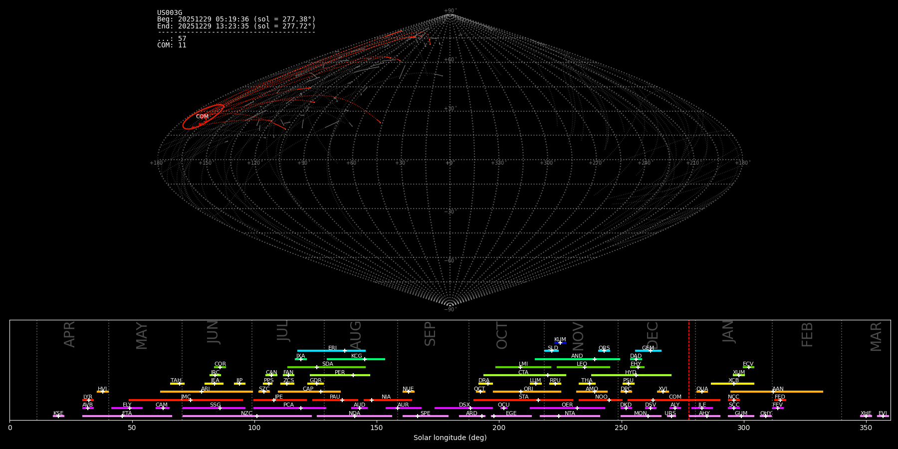Click the 250 tick on solar longitude axis
This screenshot has width=898, height=449.
point(621,428)
